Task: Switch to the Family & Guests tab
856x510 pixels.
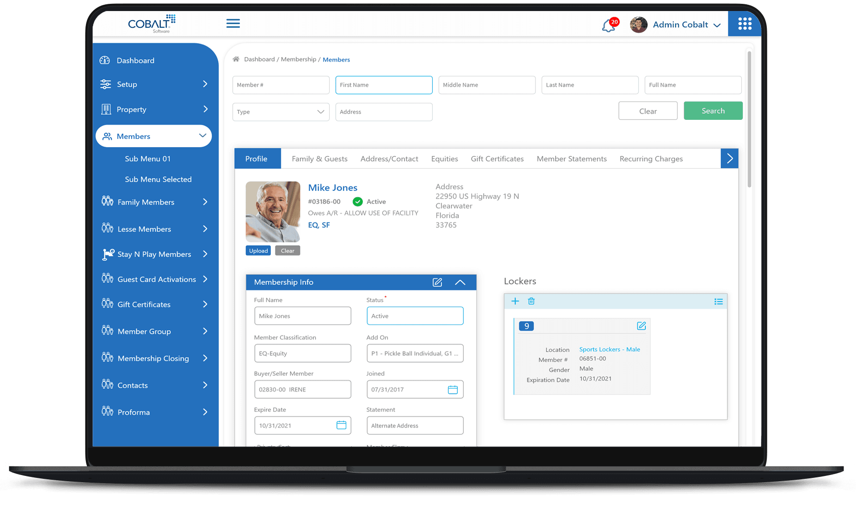Action: 320,159
